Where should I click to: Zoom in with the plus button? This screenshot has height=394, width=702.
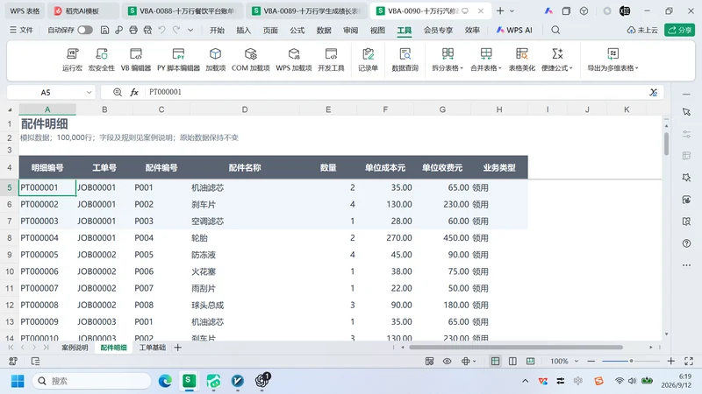(x=670, y=361)
